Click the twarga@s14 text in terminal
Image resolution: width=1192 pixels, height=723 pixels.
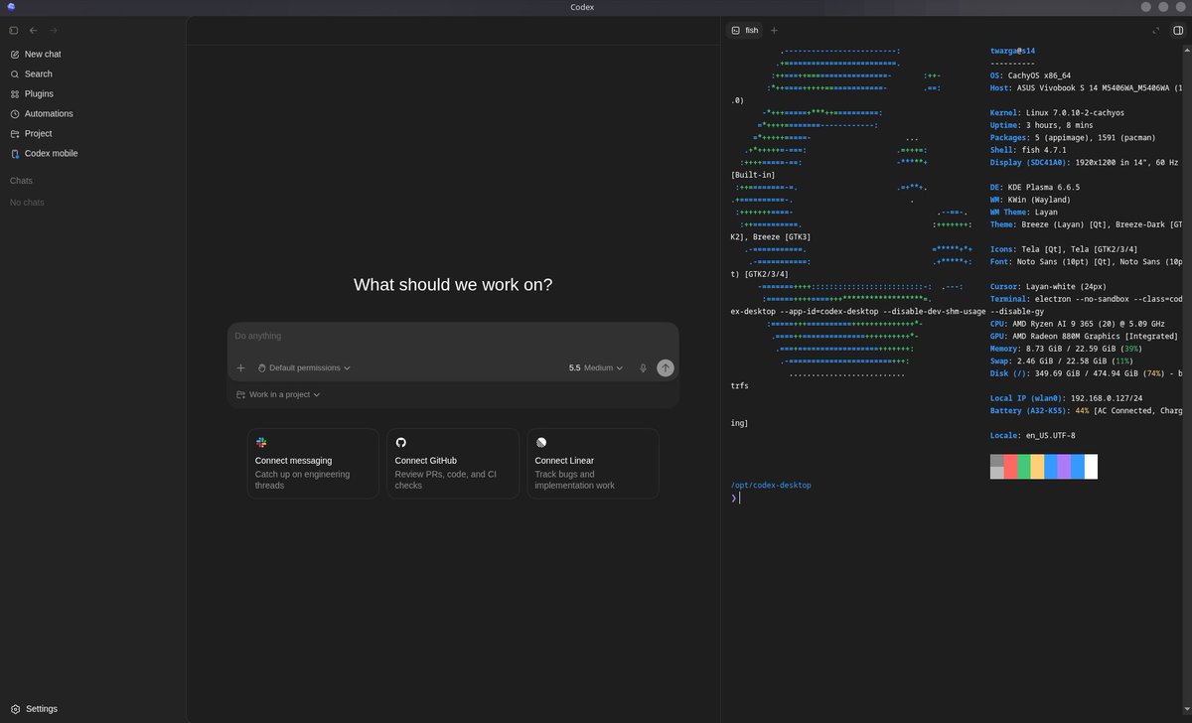click(x=1013, y=51)
